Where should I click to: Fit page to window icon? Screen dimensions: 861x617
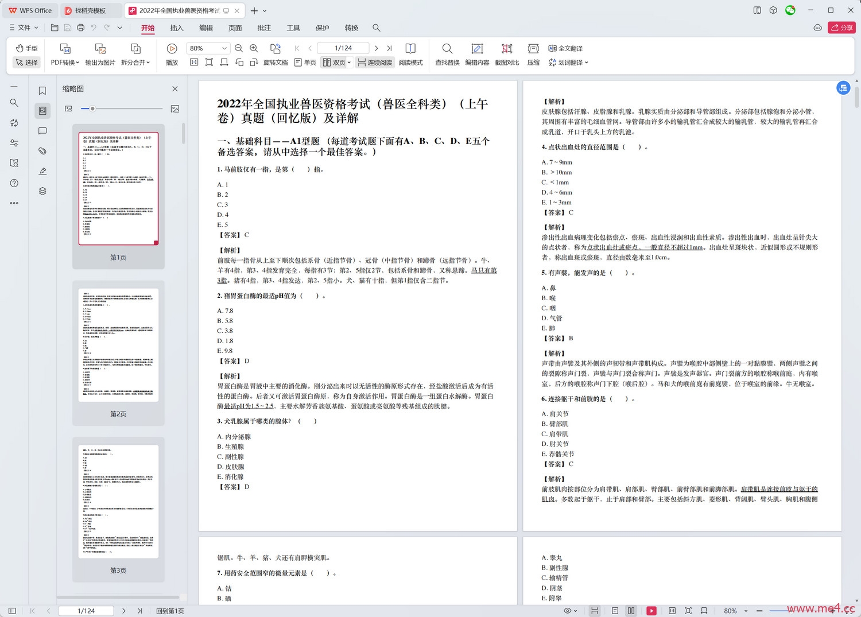[x=209, y=62]
